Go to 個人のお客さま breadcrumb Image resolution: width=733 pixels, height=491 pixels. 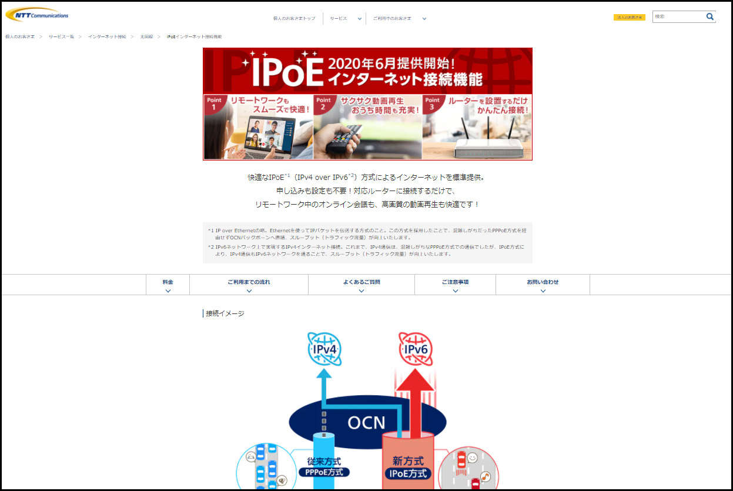tap(20, 36)
